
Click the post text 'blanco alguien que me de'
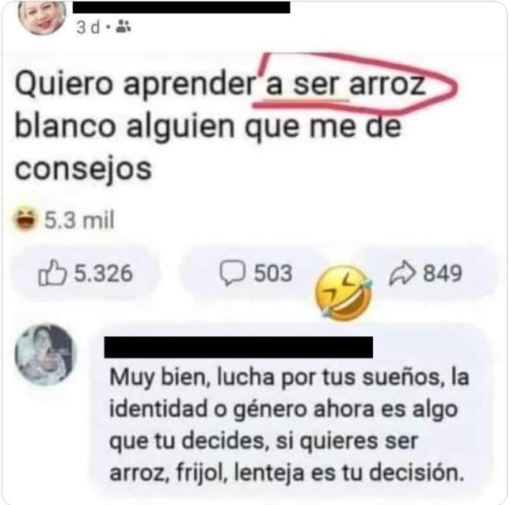(208, 127)
